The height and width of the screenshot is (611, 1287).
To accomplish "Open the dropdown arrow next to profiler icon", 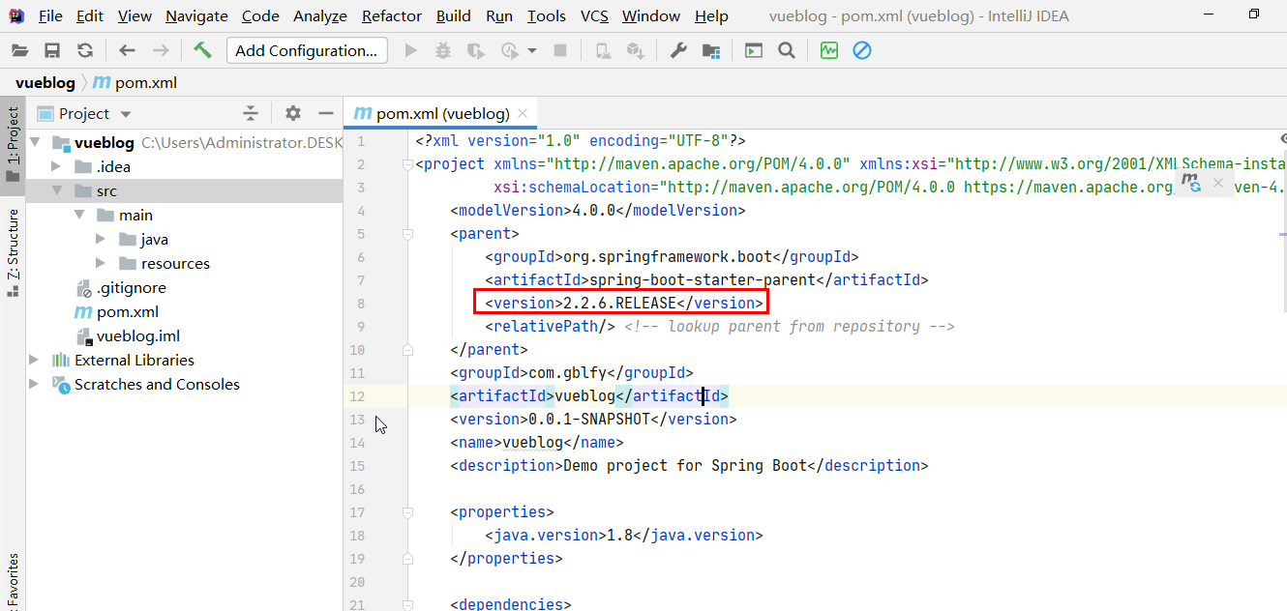I will 531,50.
